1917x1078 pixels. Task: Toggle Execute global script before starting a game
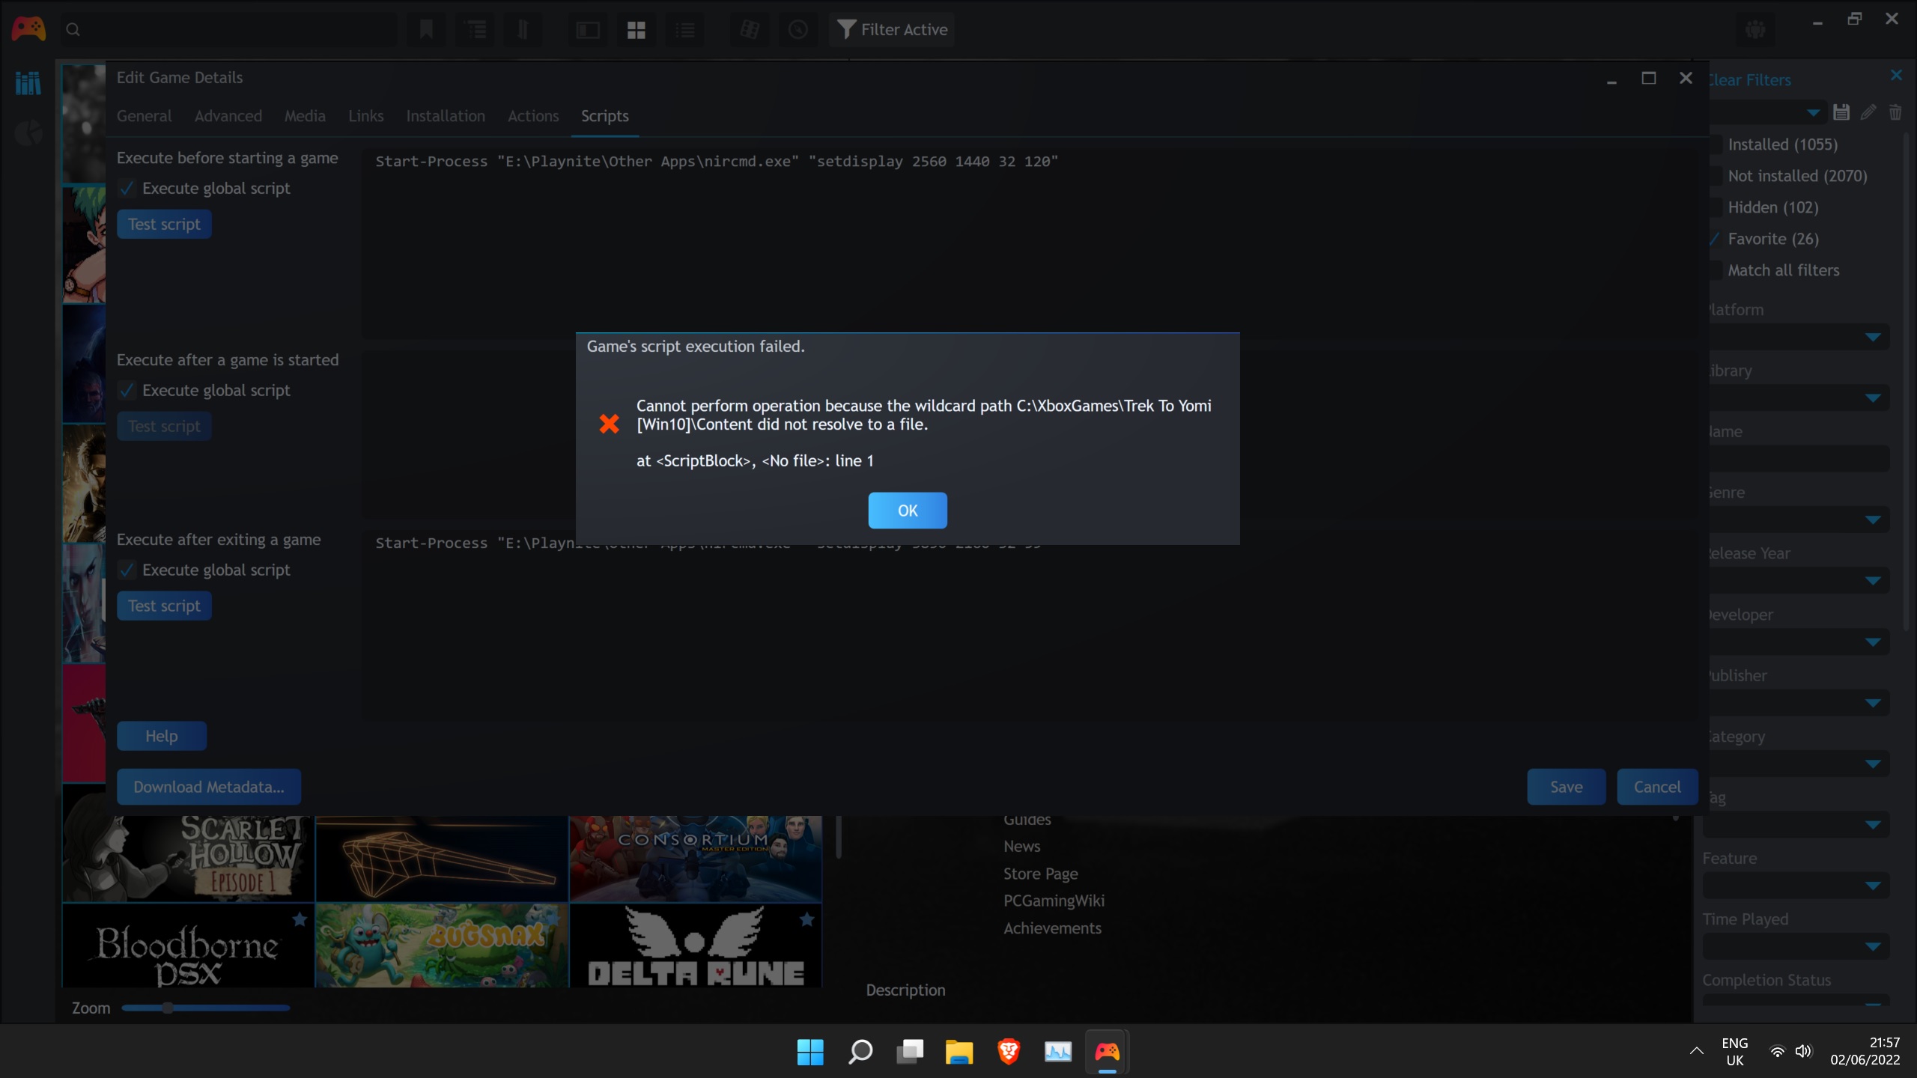pyautogui.click(x=126, y=188)
